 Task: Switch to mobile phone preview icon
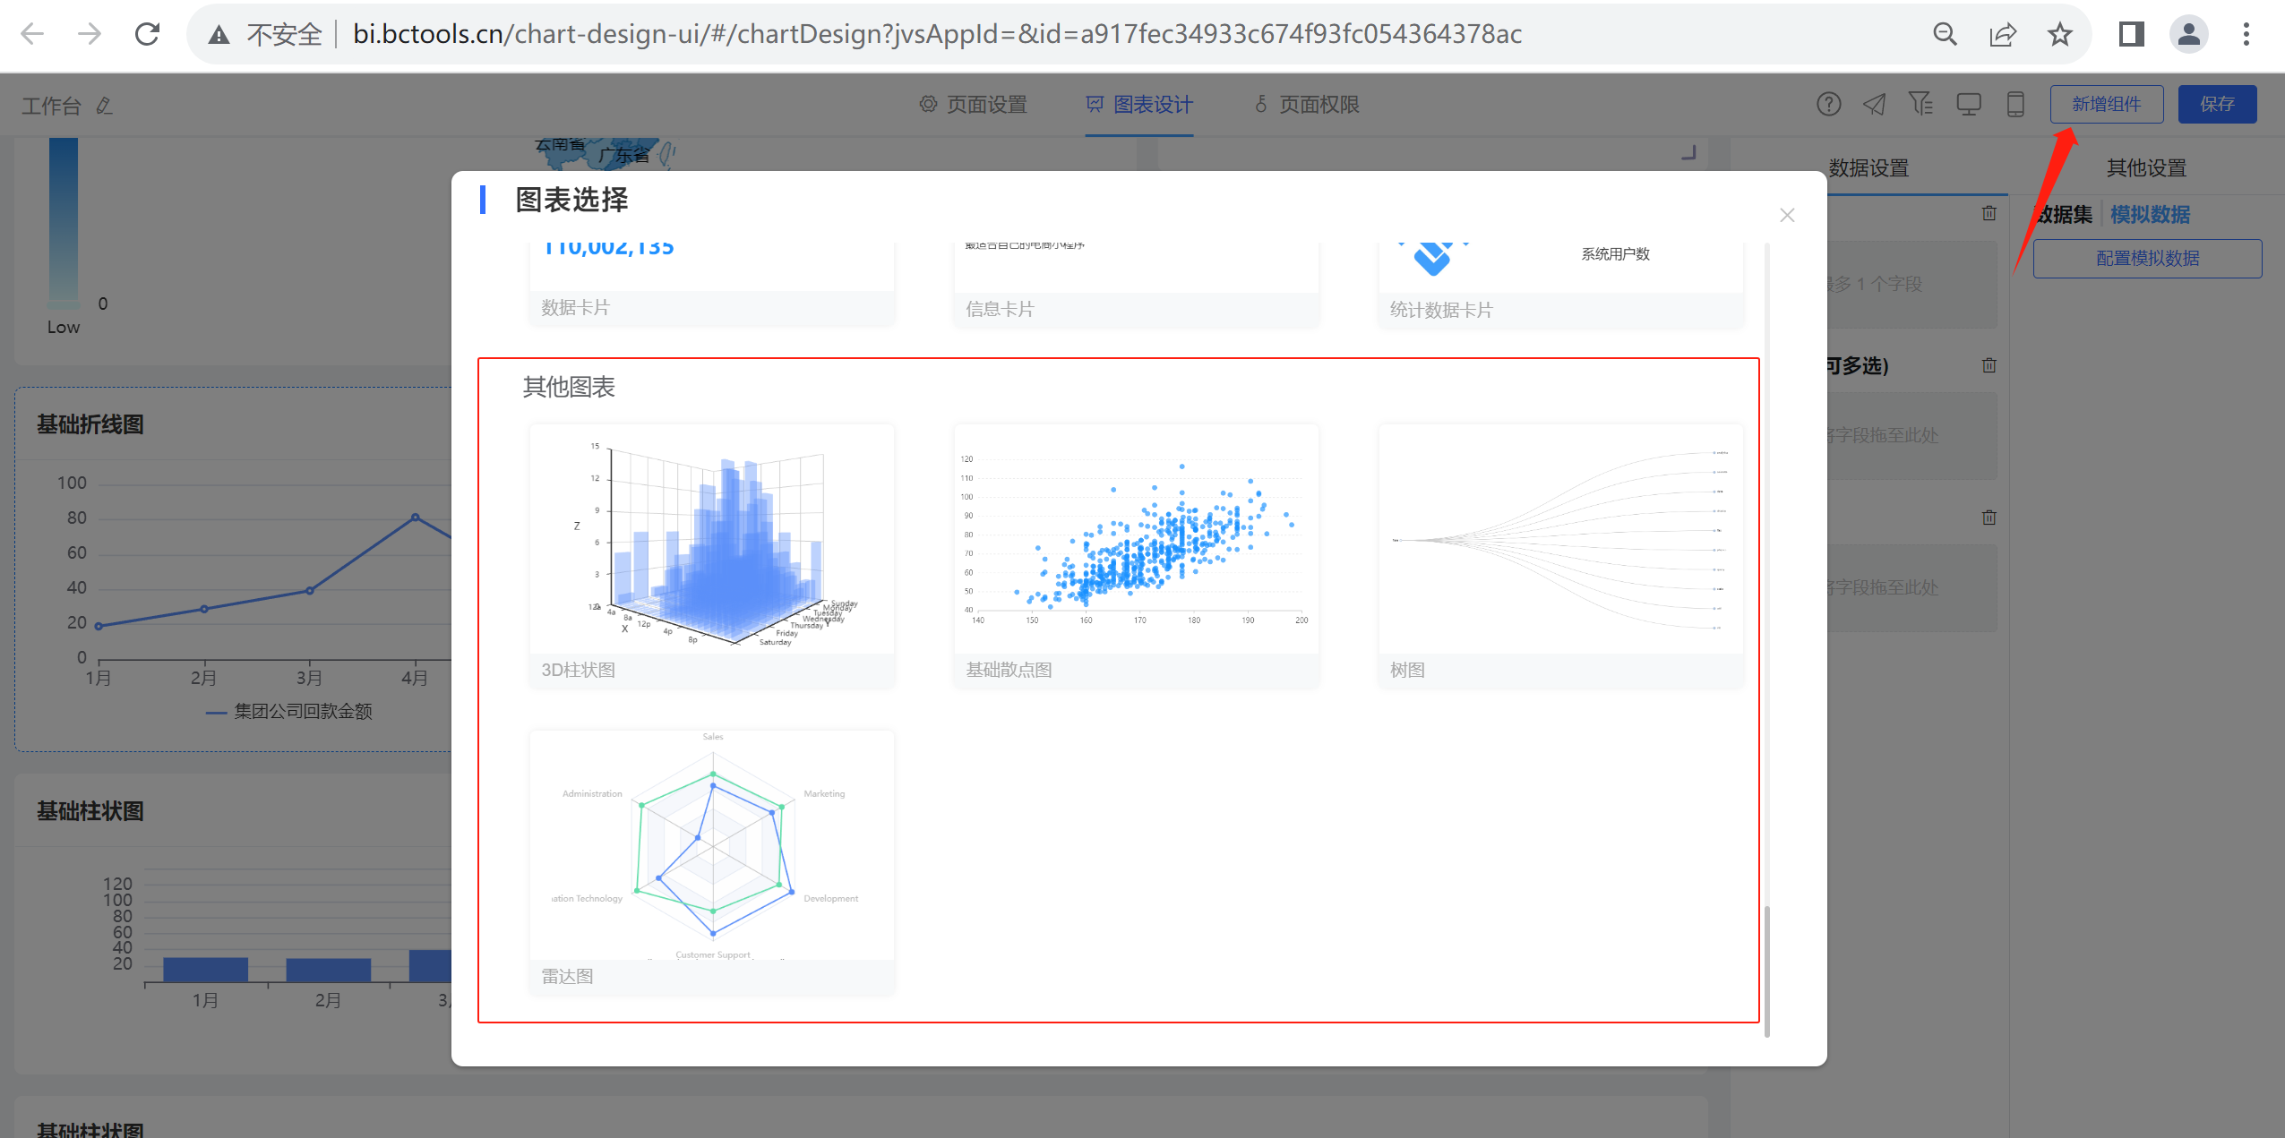[x=2014, y=105]
